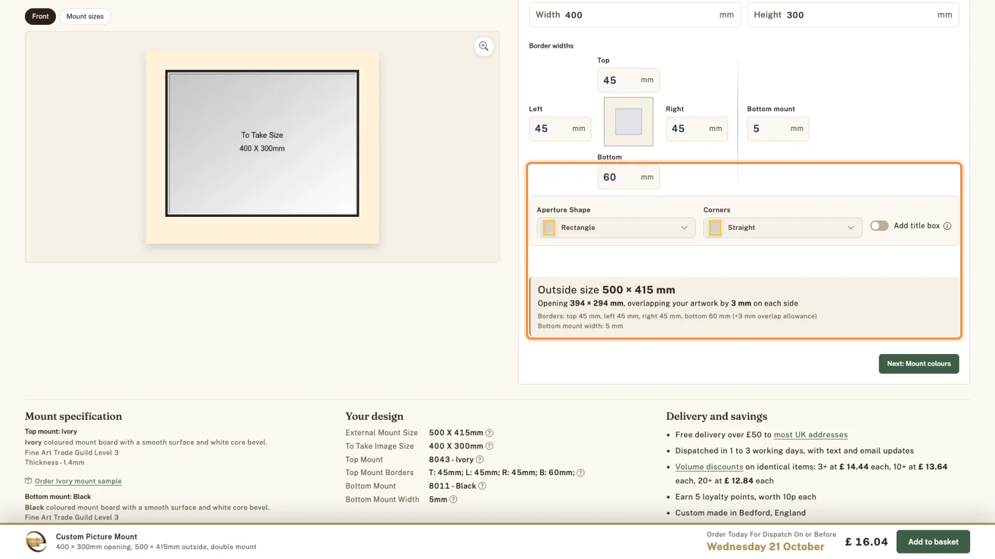Open the Order Ivory mount sample link
This screenshot has width=995, height=559.
click(x=78, y=481)
